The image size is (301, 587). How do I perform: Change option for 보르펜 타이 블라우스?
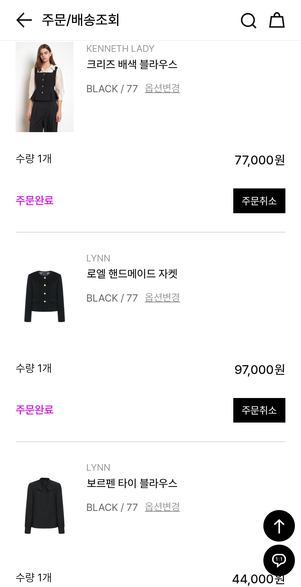(162, 507)
